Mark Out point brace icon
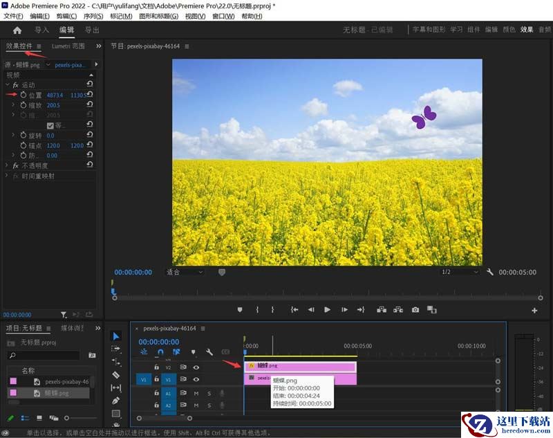The height and width of the screenshot is (438, 553). (272, 309)
